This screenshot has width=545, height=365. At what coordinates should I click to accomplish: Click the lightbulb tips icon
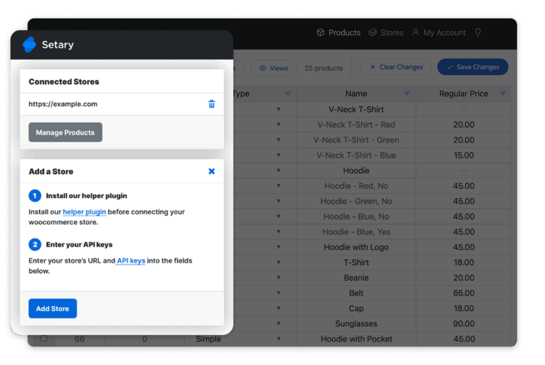click(x=478, y=33)
